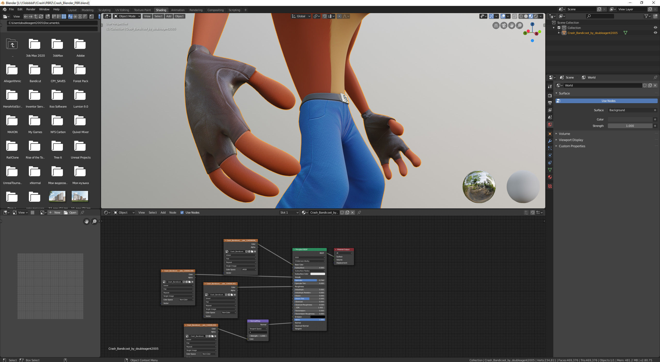Open the Render menu
660x362 pixels.
[x=31, y=9]
